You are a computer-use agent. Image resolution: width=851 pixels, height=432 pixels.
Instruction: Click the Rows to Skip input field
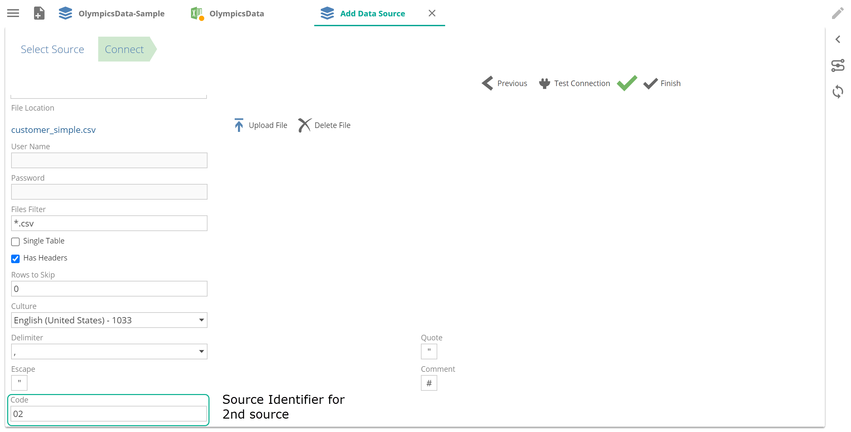coord(109,289)
